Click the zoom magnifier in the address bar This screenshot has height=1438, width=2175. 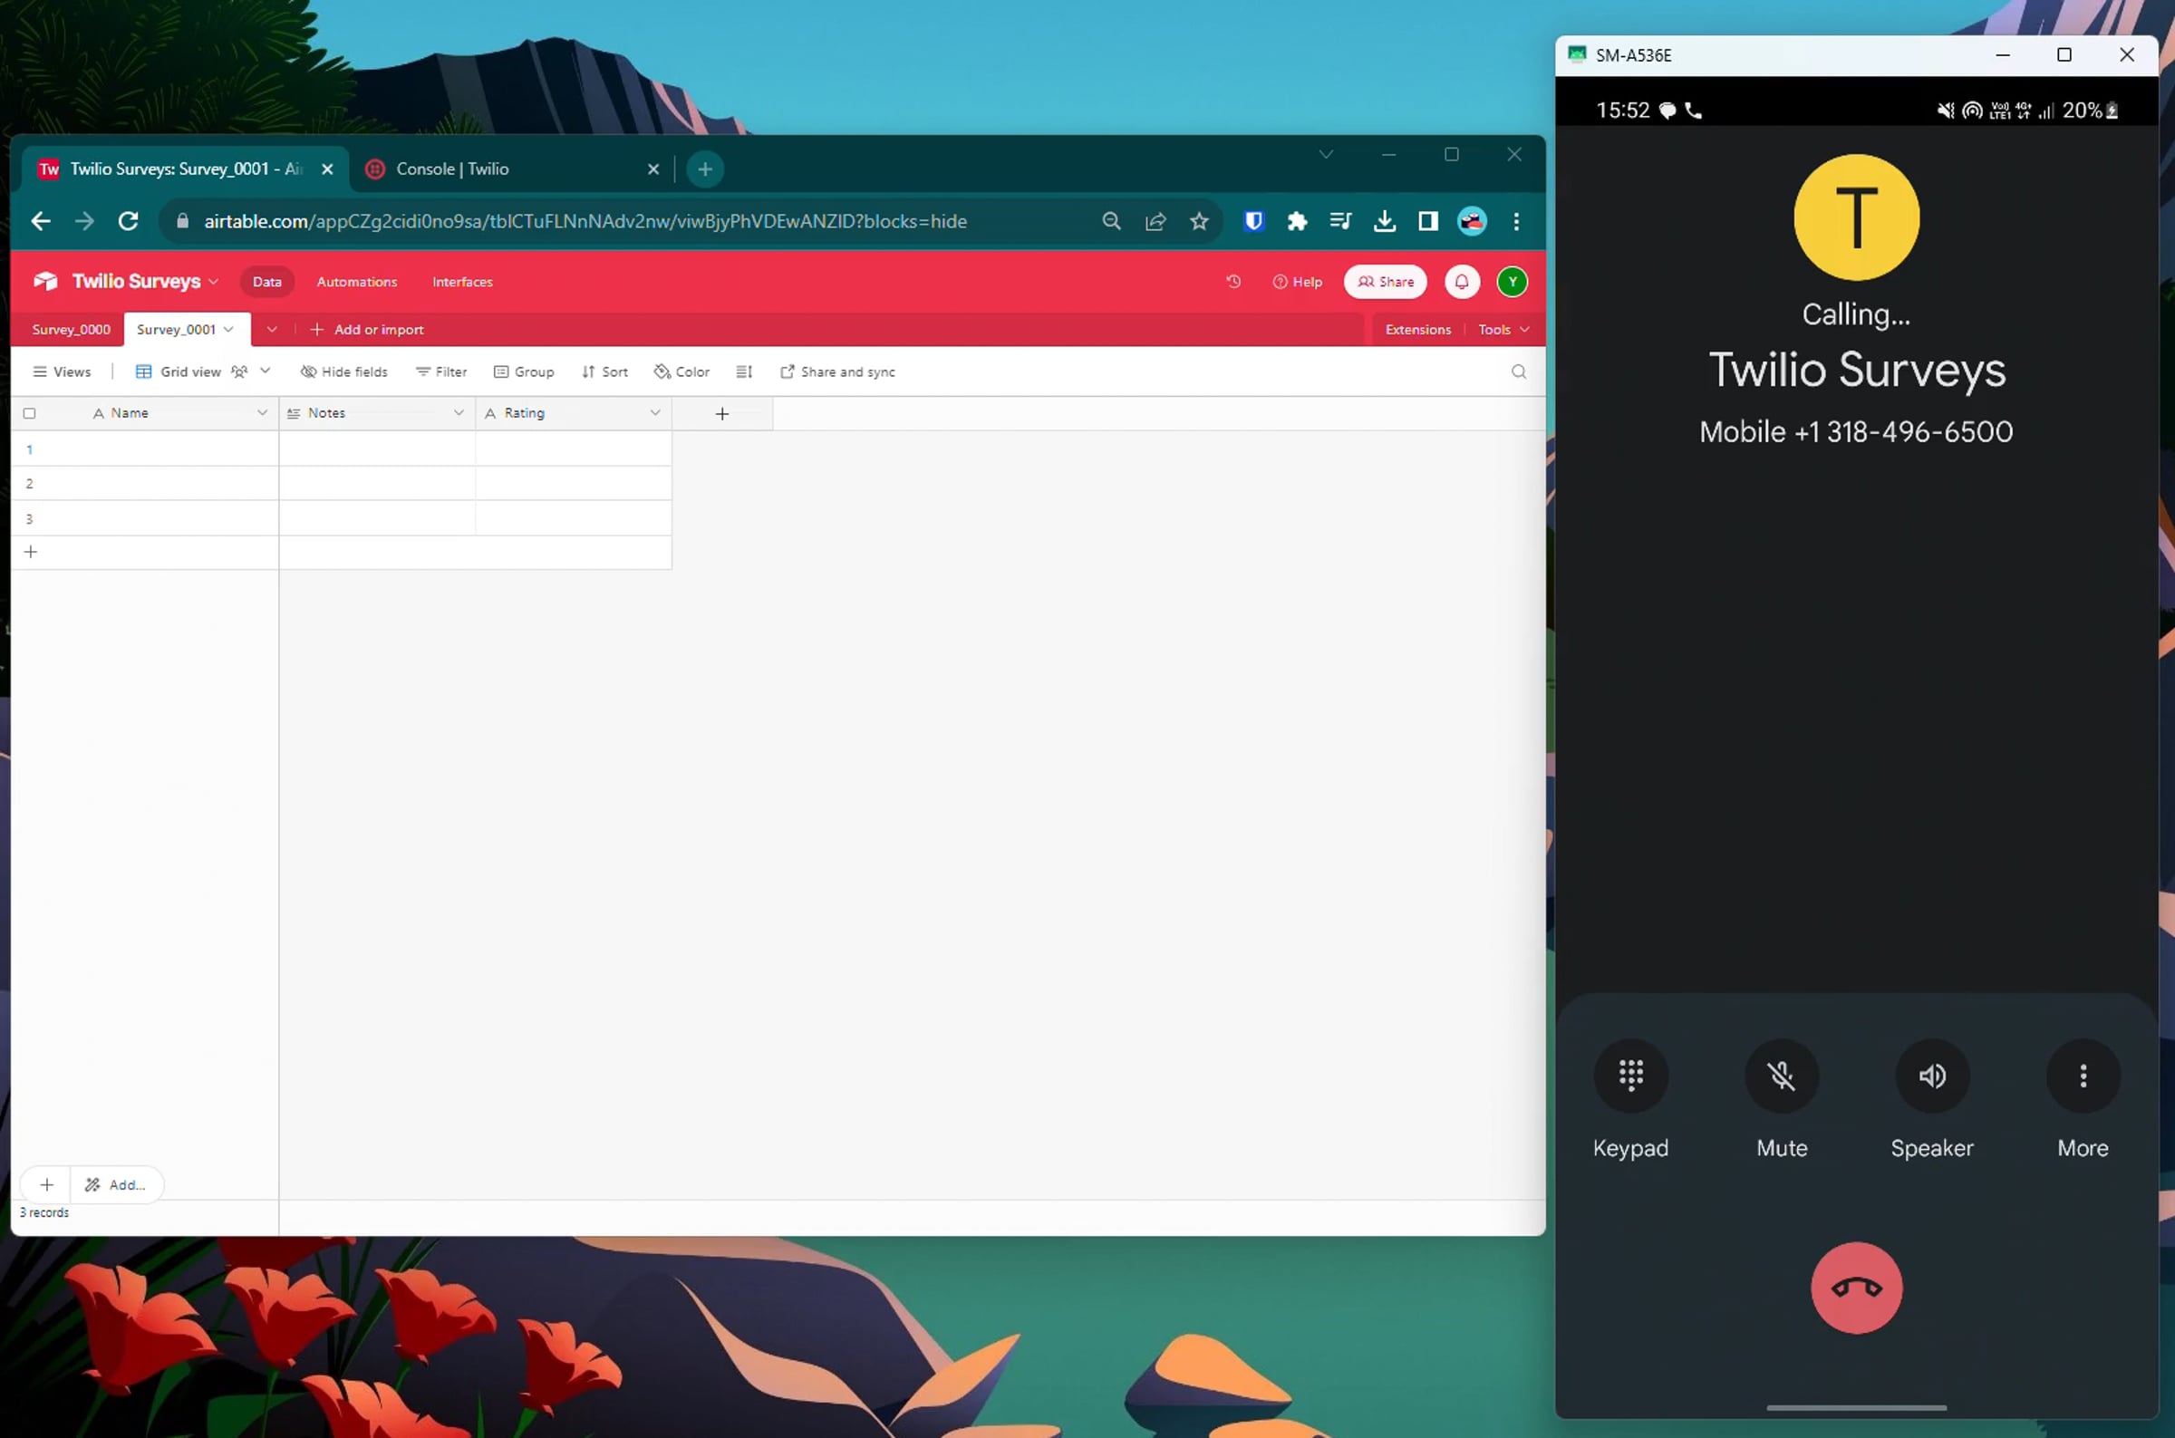coord(1111,221)
